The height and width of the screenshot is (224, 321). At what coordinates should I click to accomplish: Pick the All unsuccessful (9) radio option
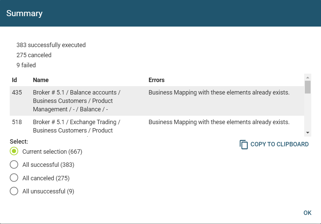(14, 191)
